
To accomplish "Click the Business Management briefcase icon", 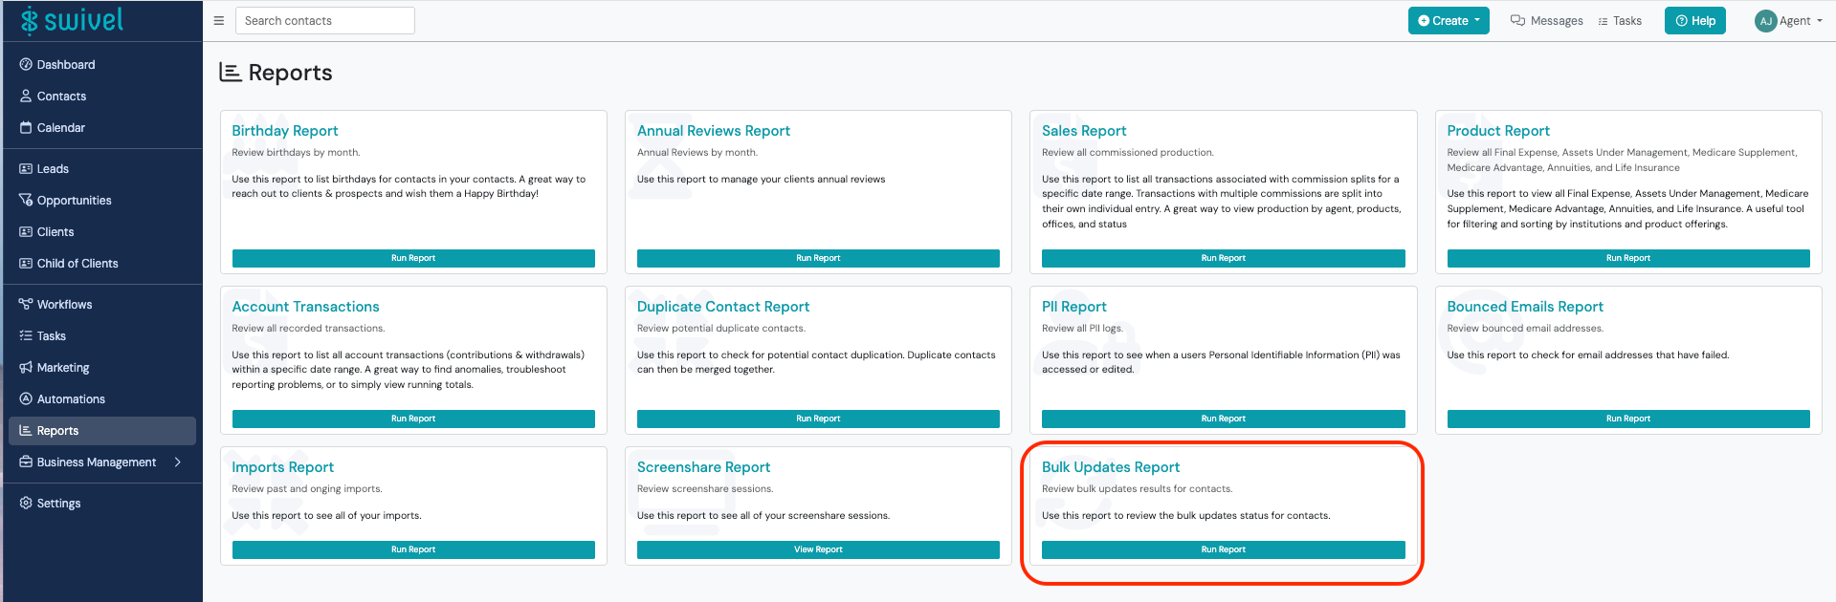I will (x=26, y=462).
